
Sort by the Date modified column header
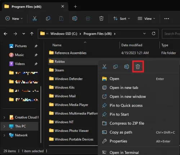point(132,45)
